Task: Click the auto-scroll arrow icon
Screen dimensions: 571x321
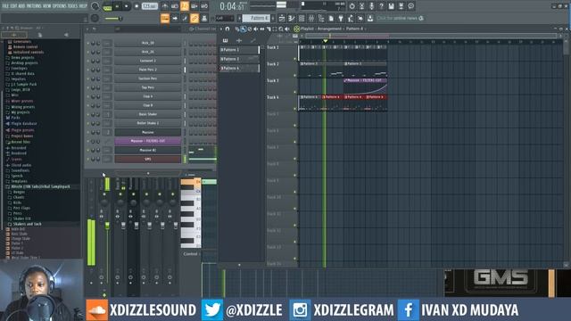Action: pos(175,18)
